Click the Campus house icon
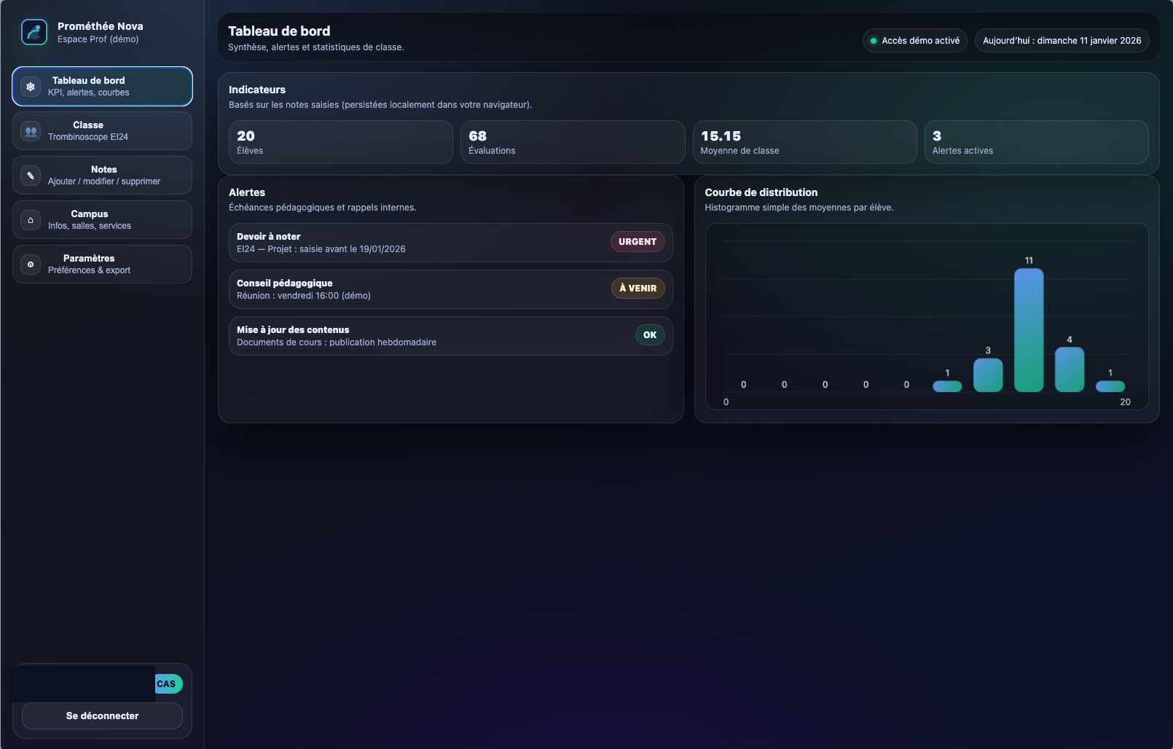 tap(31, 220)
